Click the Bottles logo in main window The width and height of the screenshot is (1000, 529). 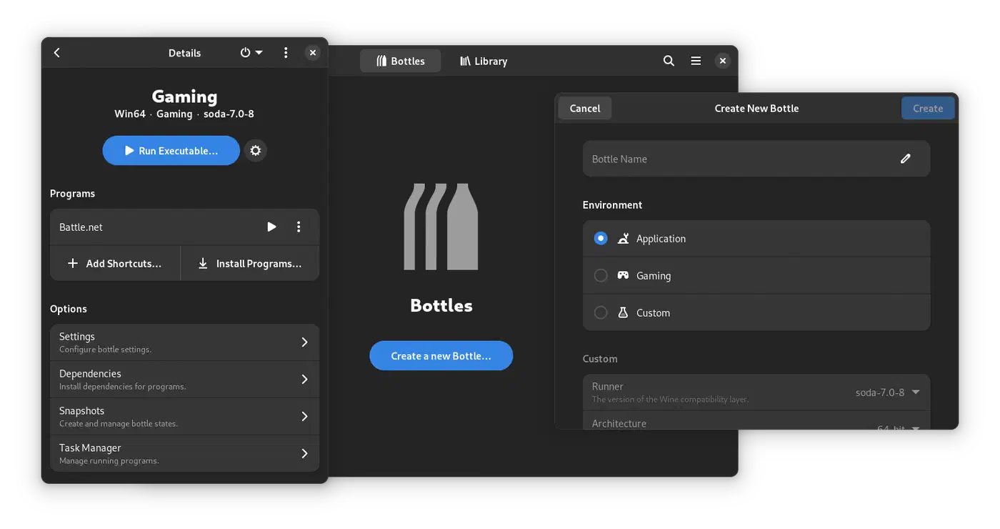click(x=441, y=227)
